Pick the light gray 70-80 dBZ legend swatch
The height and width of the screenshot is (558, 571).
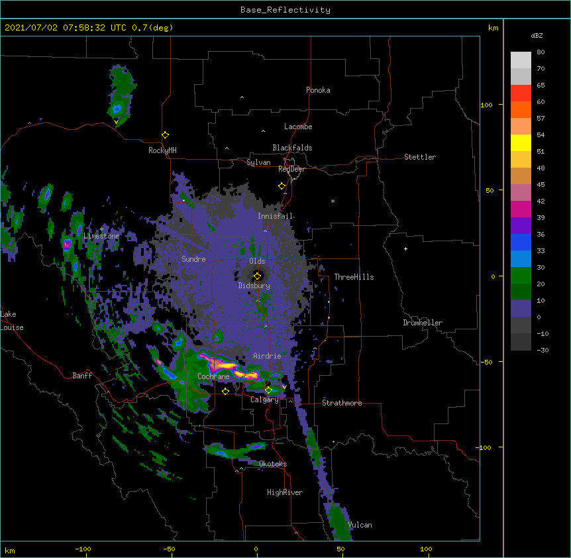point(521,60)
